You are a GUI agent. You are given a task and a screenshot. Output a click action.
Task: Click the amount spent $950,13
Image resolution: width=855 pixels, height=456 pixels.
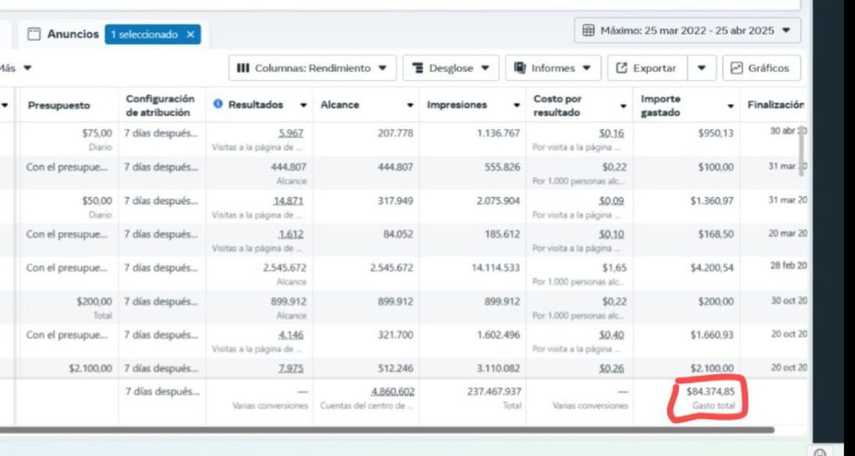coord(716,133)
